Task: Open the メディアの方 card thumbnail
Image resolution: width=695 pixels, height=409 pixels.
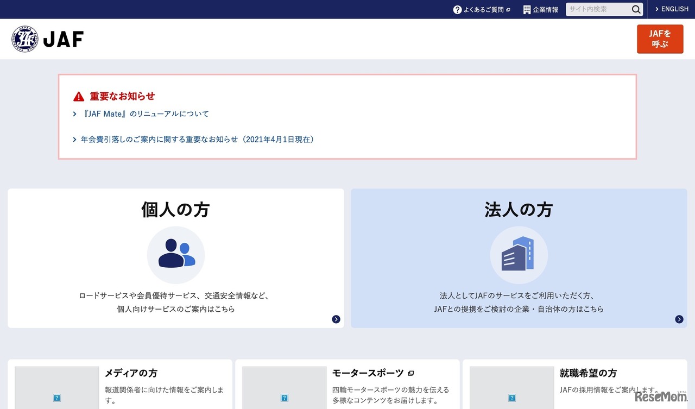Action: coord(57,390)
